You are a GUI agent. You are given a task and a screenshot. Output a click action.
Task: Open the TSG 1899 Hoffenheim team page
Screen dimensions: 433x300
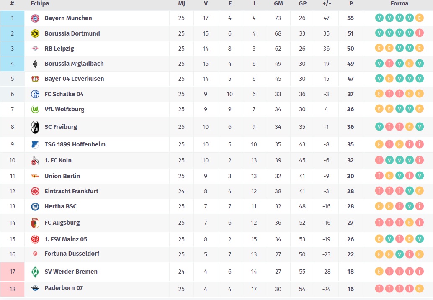[x=75, y=144]
